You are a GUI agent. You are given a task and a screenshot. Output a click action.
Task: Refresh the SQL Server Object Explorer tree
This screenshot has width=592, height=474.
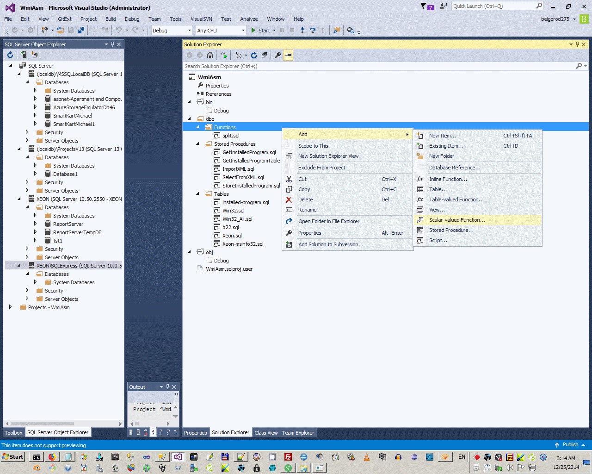[x=10, y=55]
